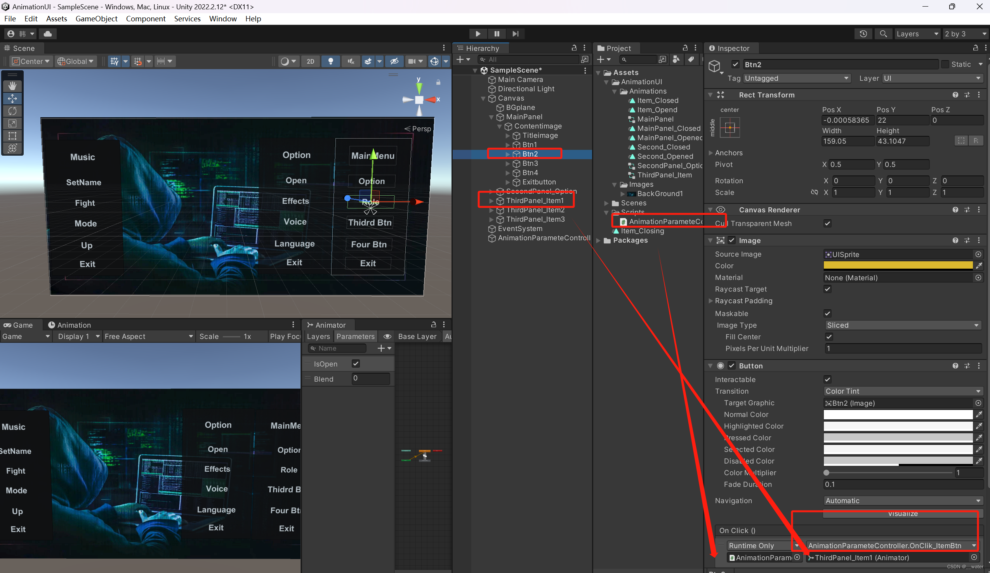Toggle scene visibility hidden-eye icon
This screenshot has width=990, height=573.
[x=394, y=61]
